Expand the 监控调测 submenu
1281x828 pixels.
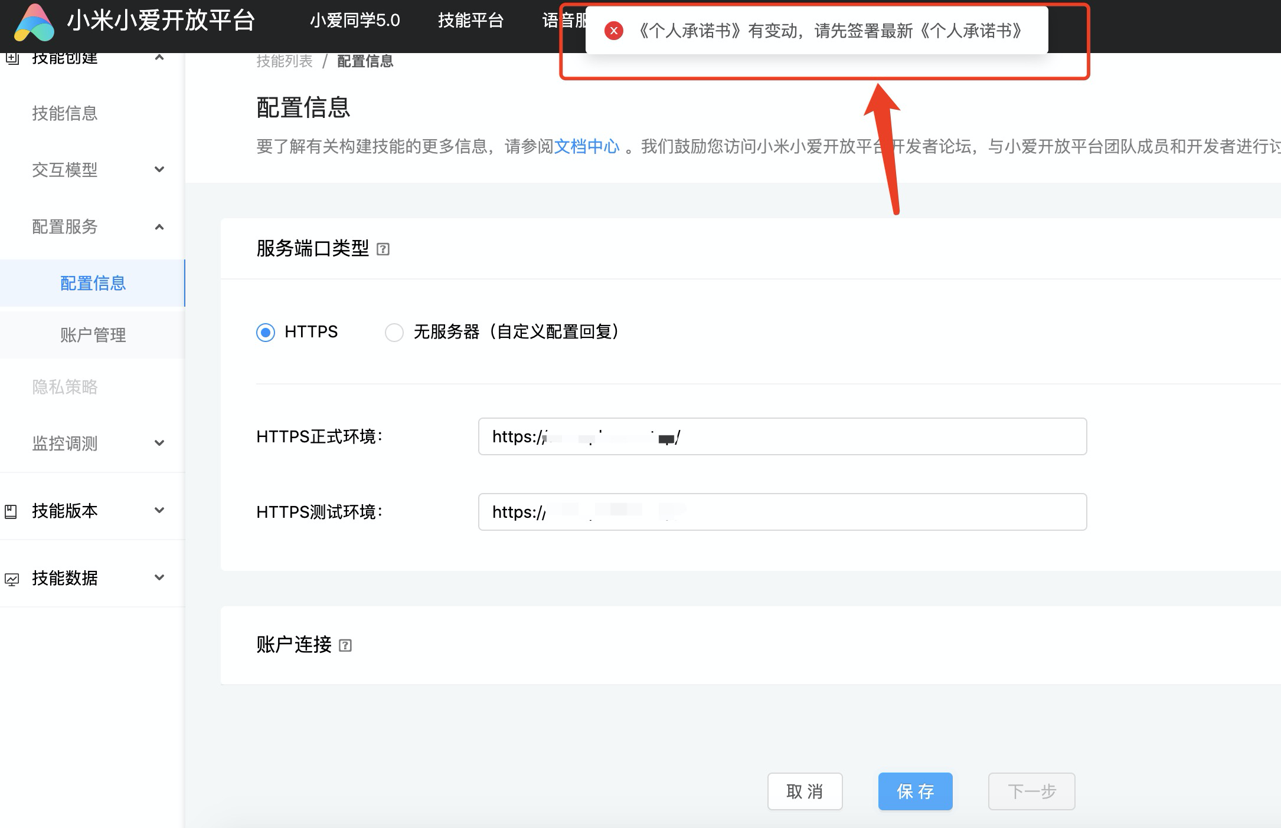tap(159, 443)
